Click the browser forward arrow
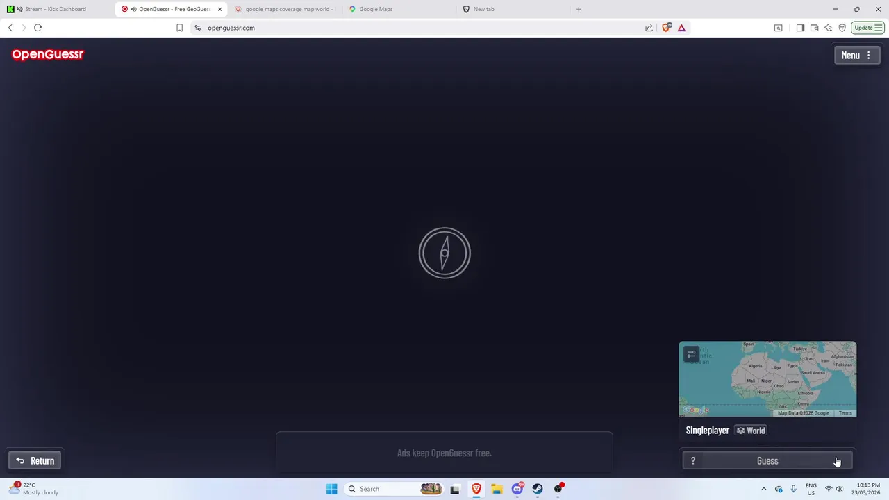889x500 pixels. [x=24, y=28]
